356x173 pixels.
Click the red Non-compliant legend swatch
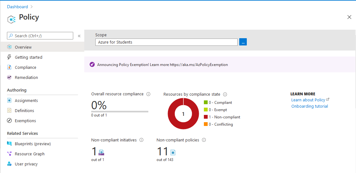(x=206, y=117)
